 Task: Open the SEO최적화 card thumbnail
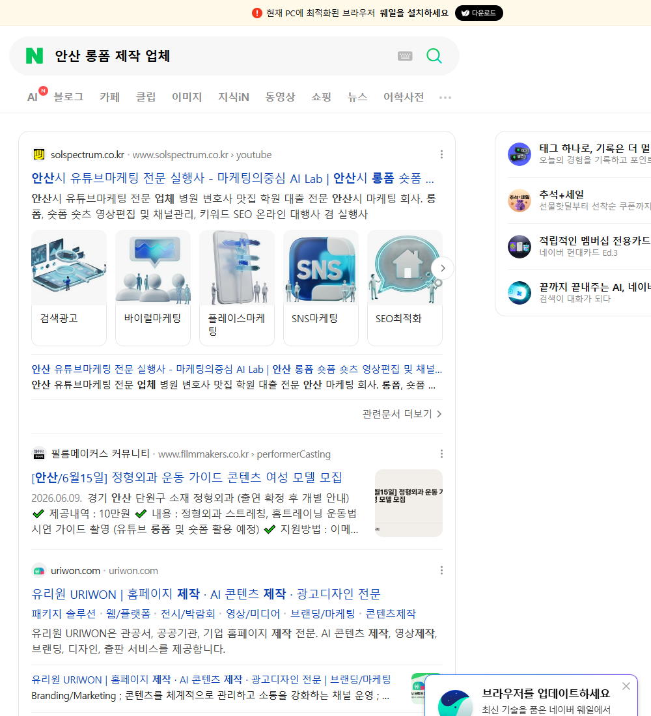pyautogui.click(x=405, y=268)
